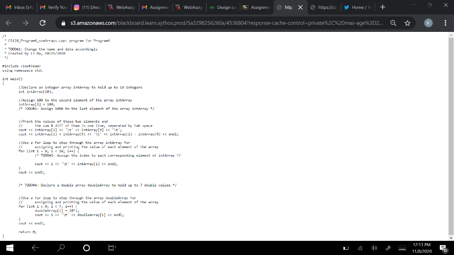Open the Gmail Inbox tab
The height and width of the screenshot is (255, 454).
coord(20,8)
